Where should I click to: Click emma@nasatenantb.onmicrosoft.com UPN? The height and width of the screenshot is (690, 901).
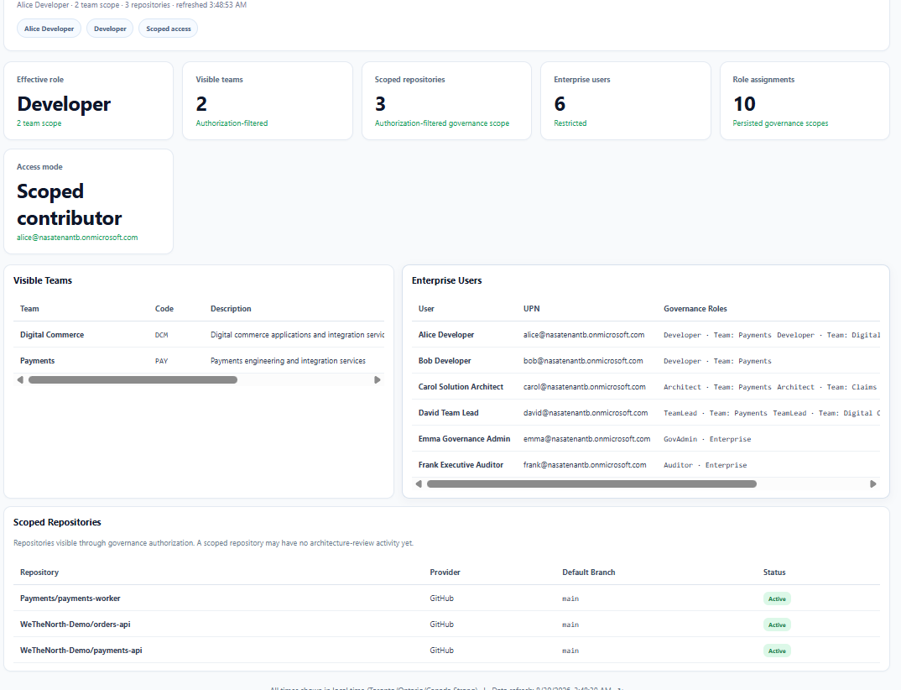[586, 439]
